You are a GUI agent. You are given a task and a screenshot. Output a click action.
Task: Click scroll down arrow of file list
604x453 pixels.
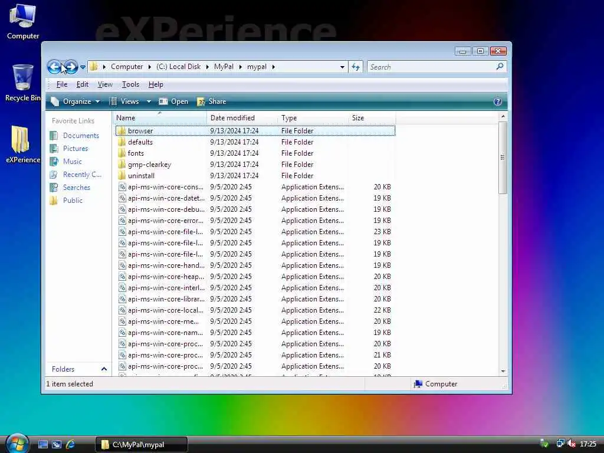(503, 371)
